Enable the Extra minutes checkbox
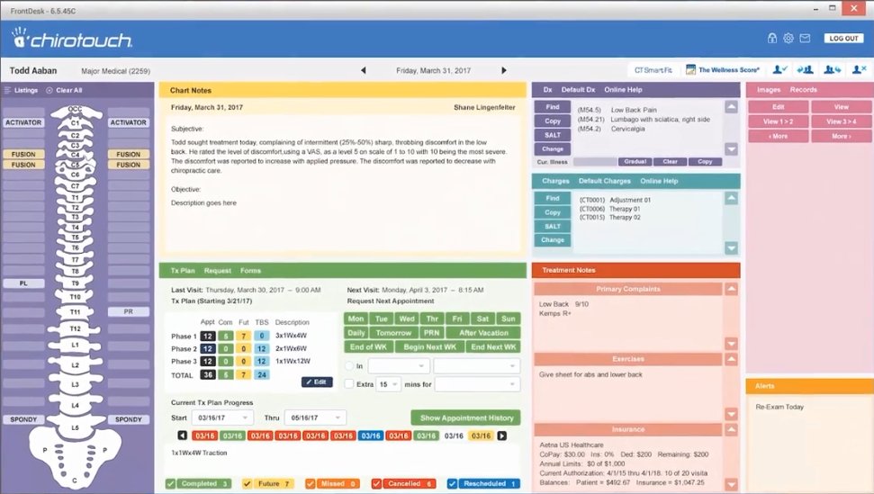This screenshot has width=874, height=494. coord(349,383)
